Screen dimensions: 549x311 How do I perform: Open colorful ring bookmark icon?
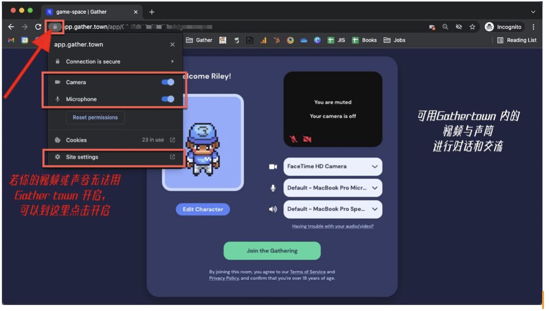(x=290, y=40)
